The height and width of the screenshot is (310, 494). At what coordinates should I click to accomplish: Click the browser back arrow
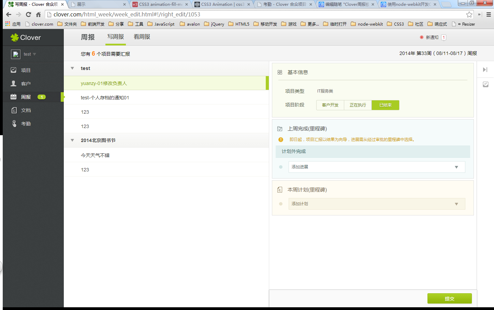[9, 14]
